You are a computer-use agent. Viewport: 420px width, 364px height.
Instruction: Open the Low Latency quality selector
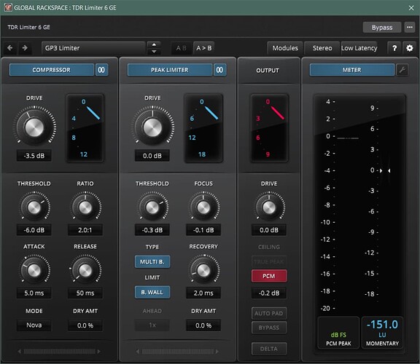tap(359, 48)
